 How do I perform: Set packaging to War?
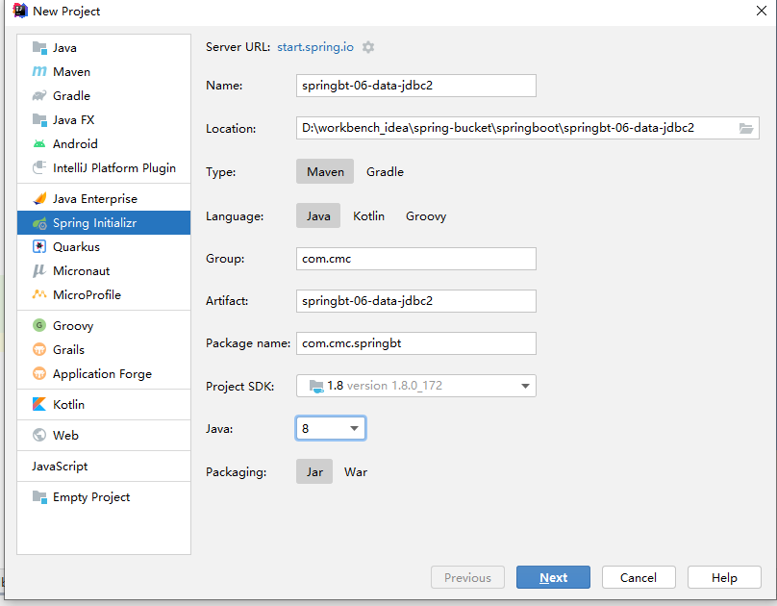point(356,471)
